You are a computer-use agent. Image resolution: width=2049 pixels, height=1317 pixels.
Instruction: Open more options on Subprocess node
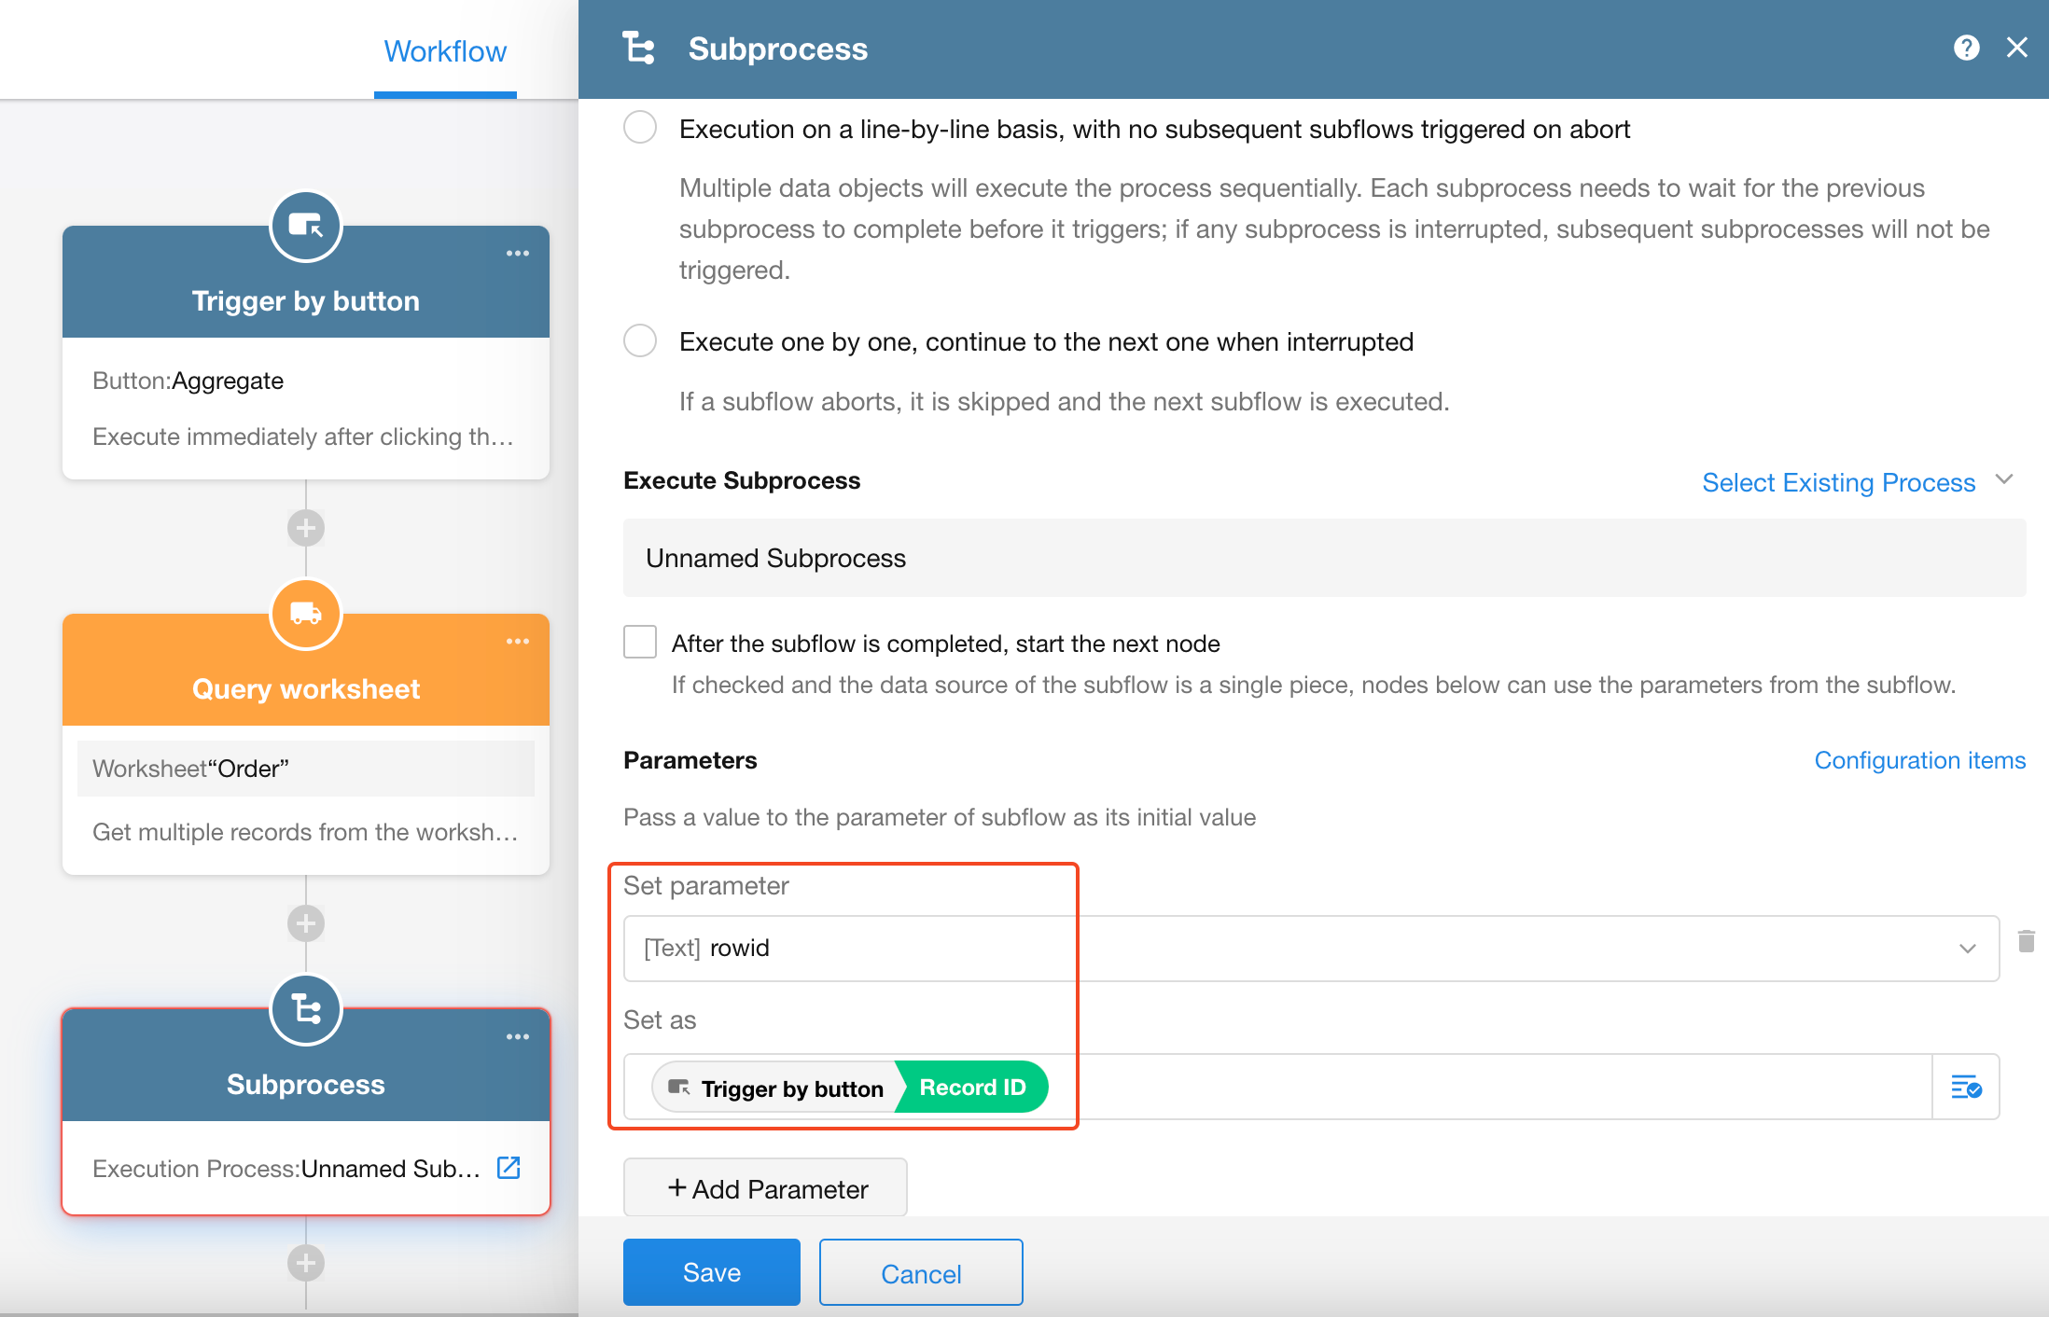[517, 1037]
